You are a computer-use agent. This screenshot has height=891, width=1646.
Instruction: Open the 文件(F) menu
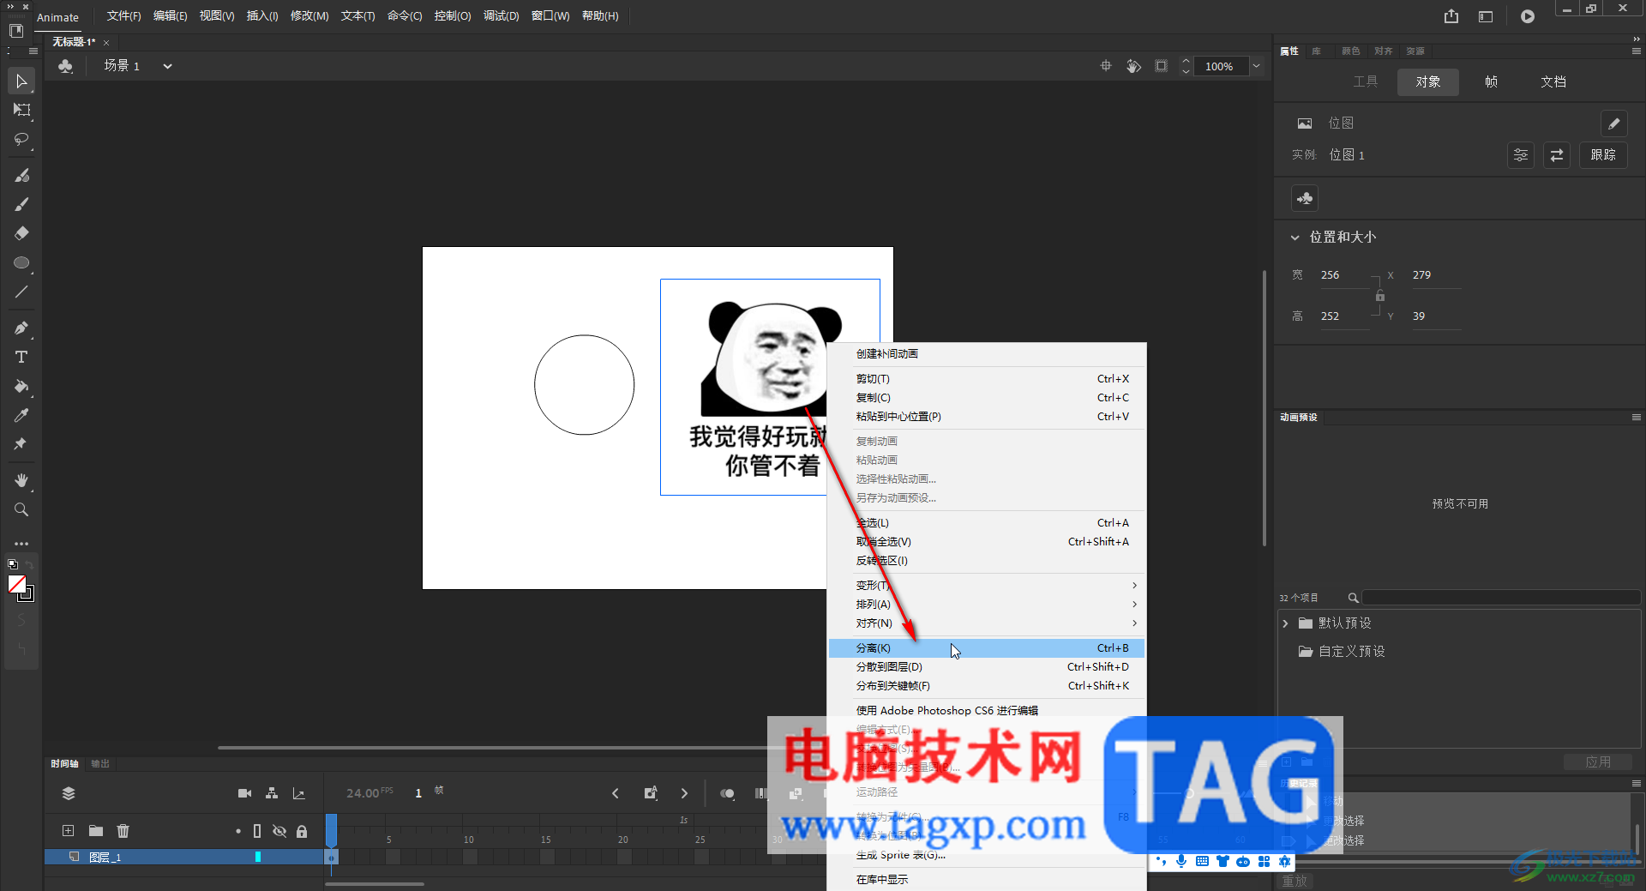pos(124,16)
